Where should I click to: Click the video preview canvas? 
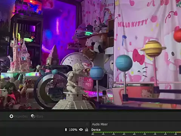tap(90, 54)
